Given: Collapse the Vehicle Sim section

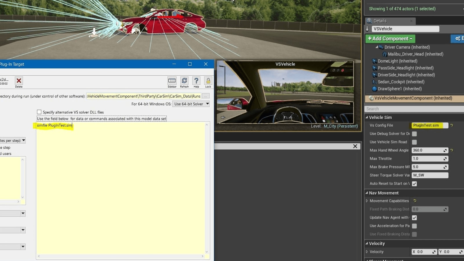Looking at the screenshot, I should (367, 117).
